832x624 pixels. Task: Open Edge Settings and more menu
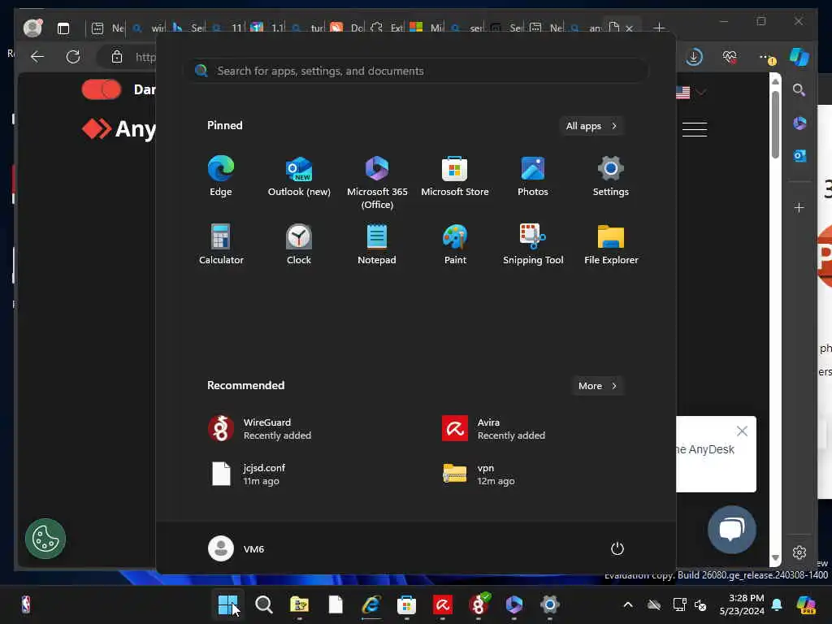click(x=766, y=57)
